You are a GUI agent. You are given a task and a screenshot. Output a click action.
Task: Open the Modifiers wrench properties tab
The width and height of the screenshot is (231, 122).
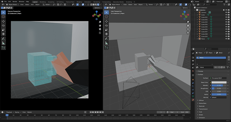click(193, 83)
